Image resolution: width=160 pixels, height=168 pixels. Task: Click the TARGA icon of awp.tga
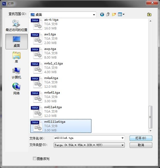tap(36, 53)
